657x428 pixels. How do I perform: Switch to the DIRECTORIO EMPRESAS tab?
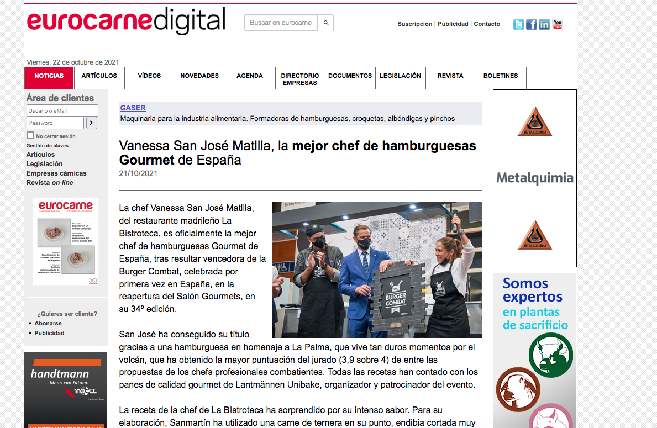pos(300,79)
